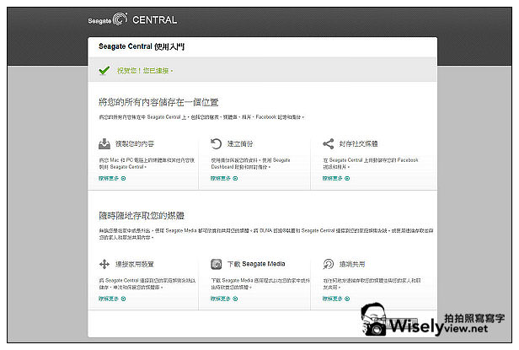The width and height of the screenshot is (519, 350).
Task: Open learn more link under remote sharing
Action: point(336,299)
